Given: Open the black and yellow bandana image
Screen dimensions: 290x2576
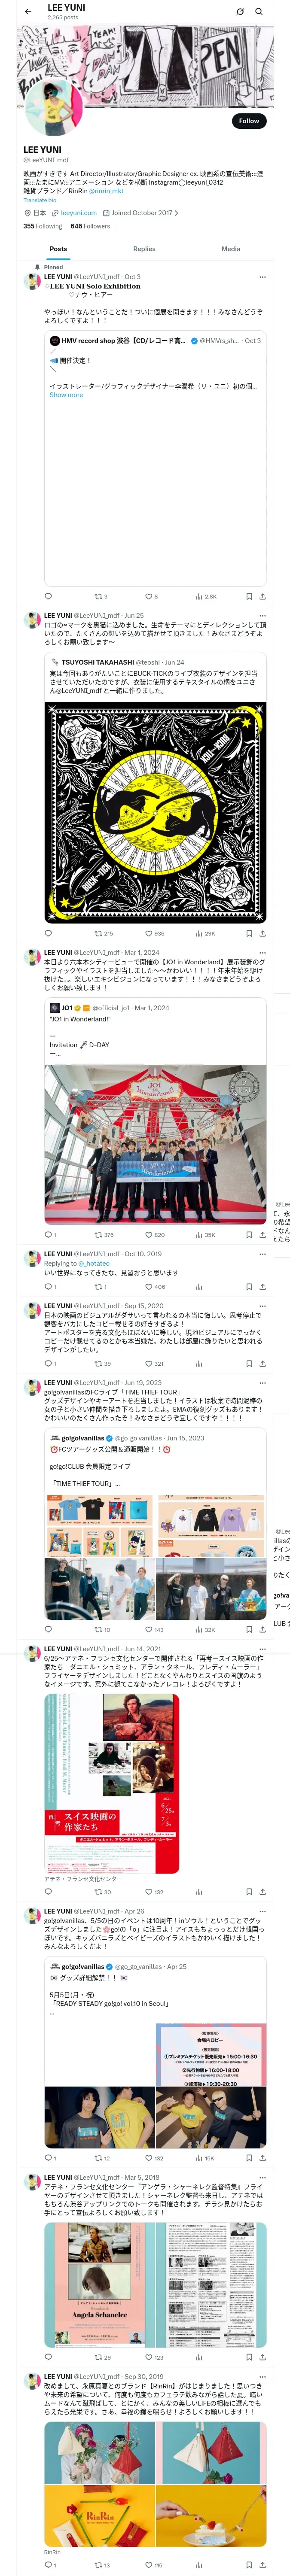Looking at the screenshot, I should [155, 812].
